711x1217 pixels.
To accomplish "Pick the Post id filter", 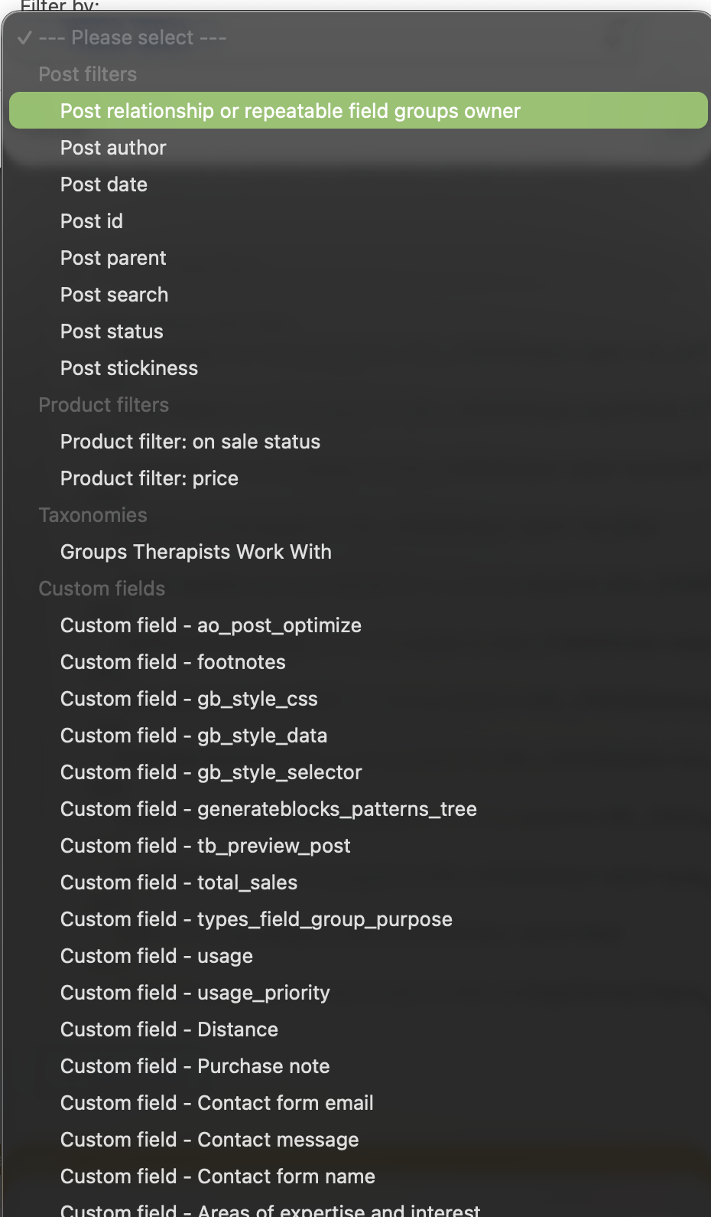I will point(92,221).
